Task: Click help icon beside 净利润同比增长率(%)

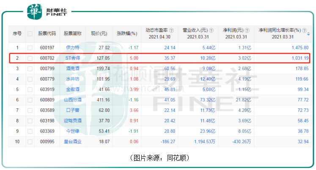Action: (304, 30)
